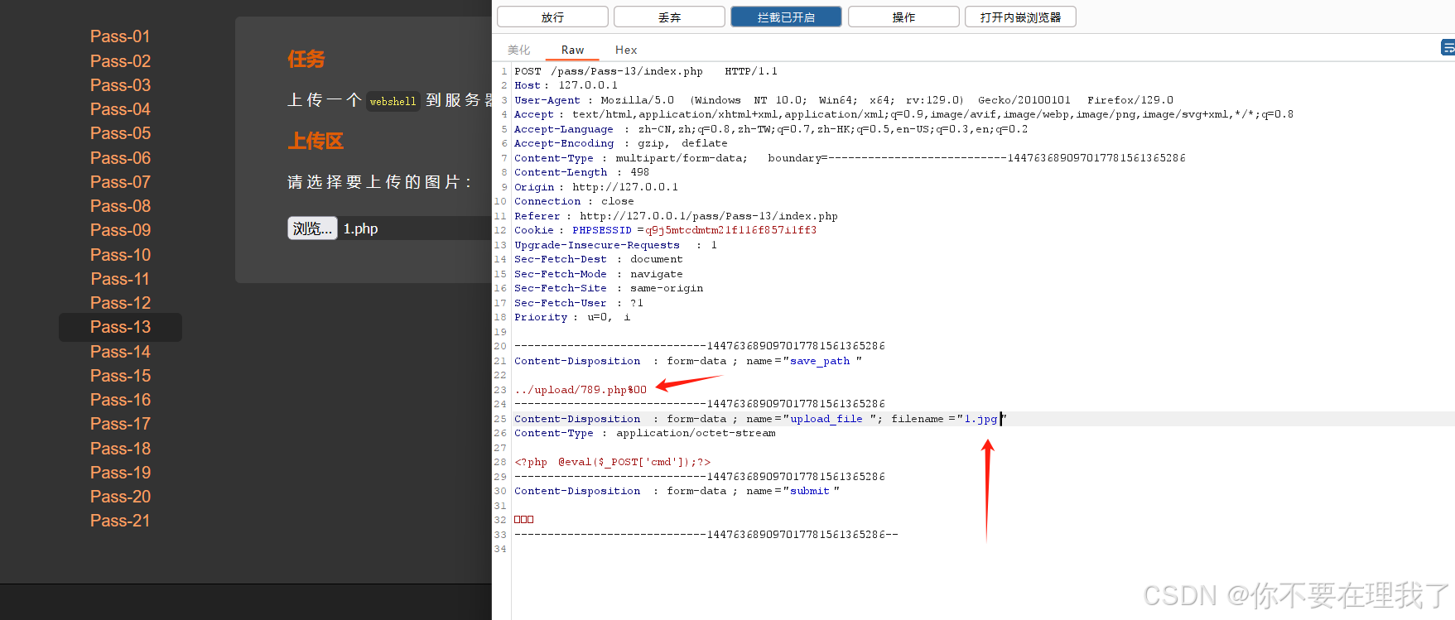
Task: Open Pass-04 in the sidebar
Action: [120, 109]
